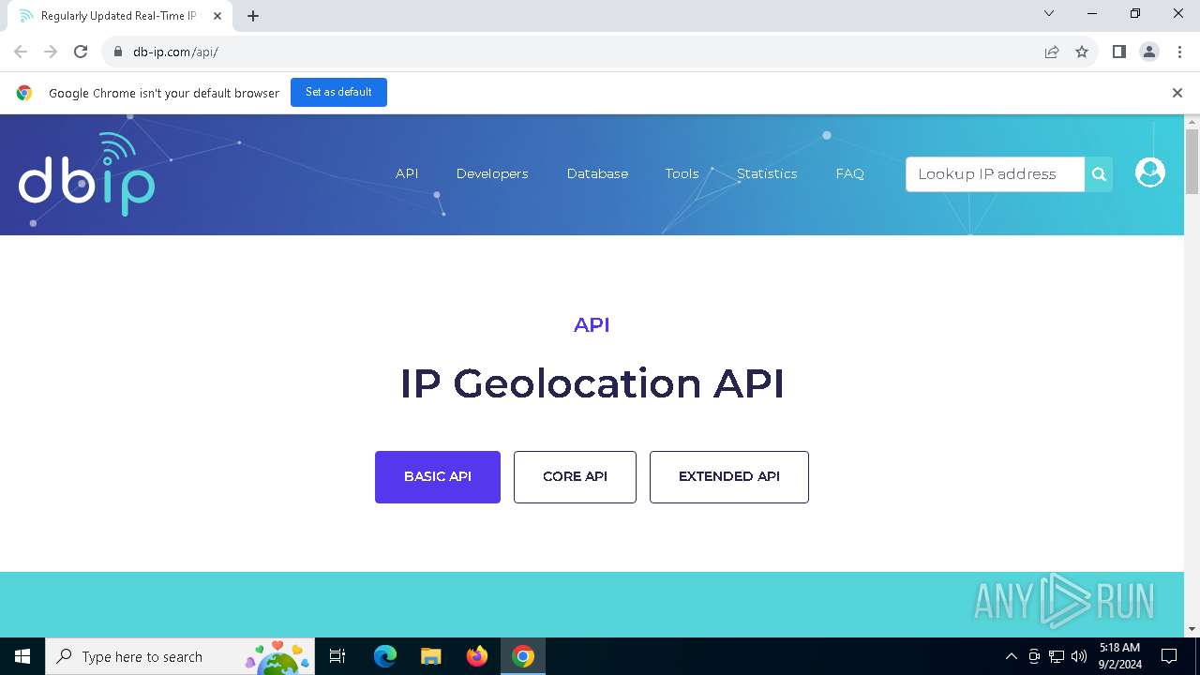This screenshot has height=675, width=1200.
Task: Open the Statistics nav item
Action: [x=767, y=173]
